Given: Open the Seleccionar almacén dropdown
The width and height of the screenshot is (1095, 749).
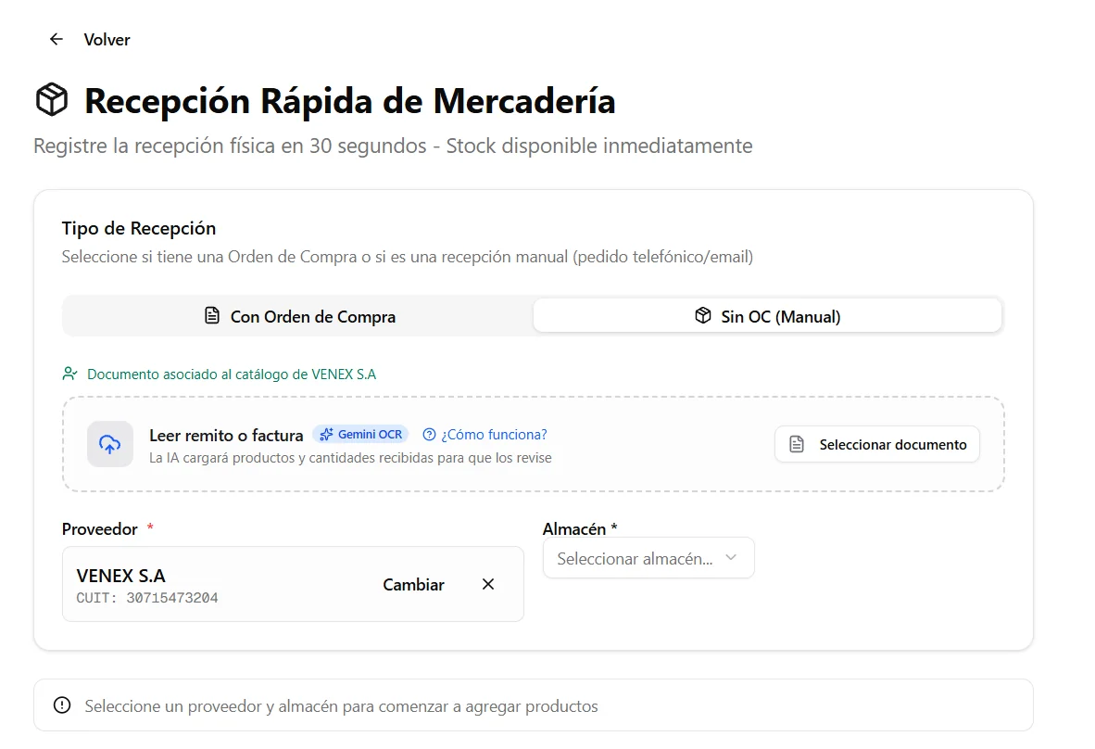Looking at the screenshot, I should (648, 558).
